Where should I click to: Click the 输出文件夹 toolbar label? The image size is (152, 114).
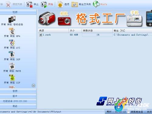click(85, 4)
